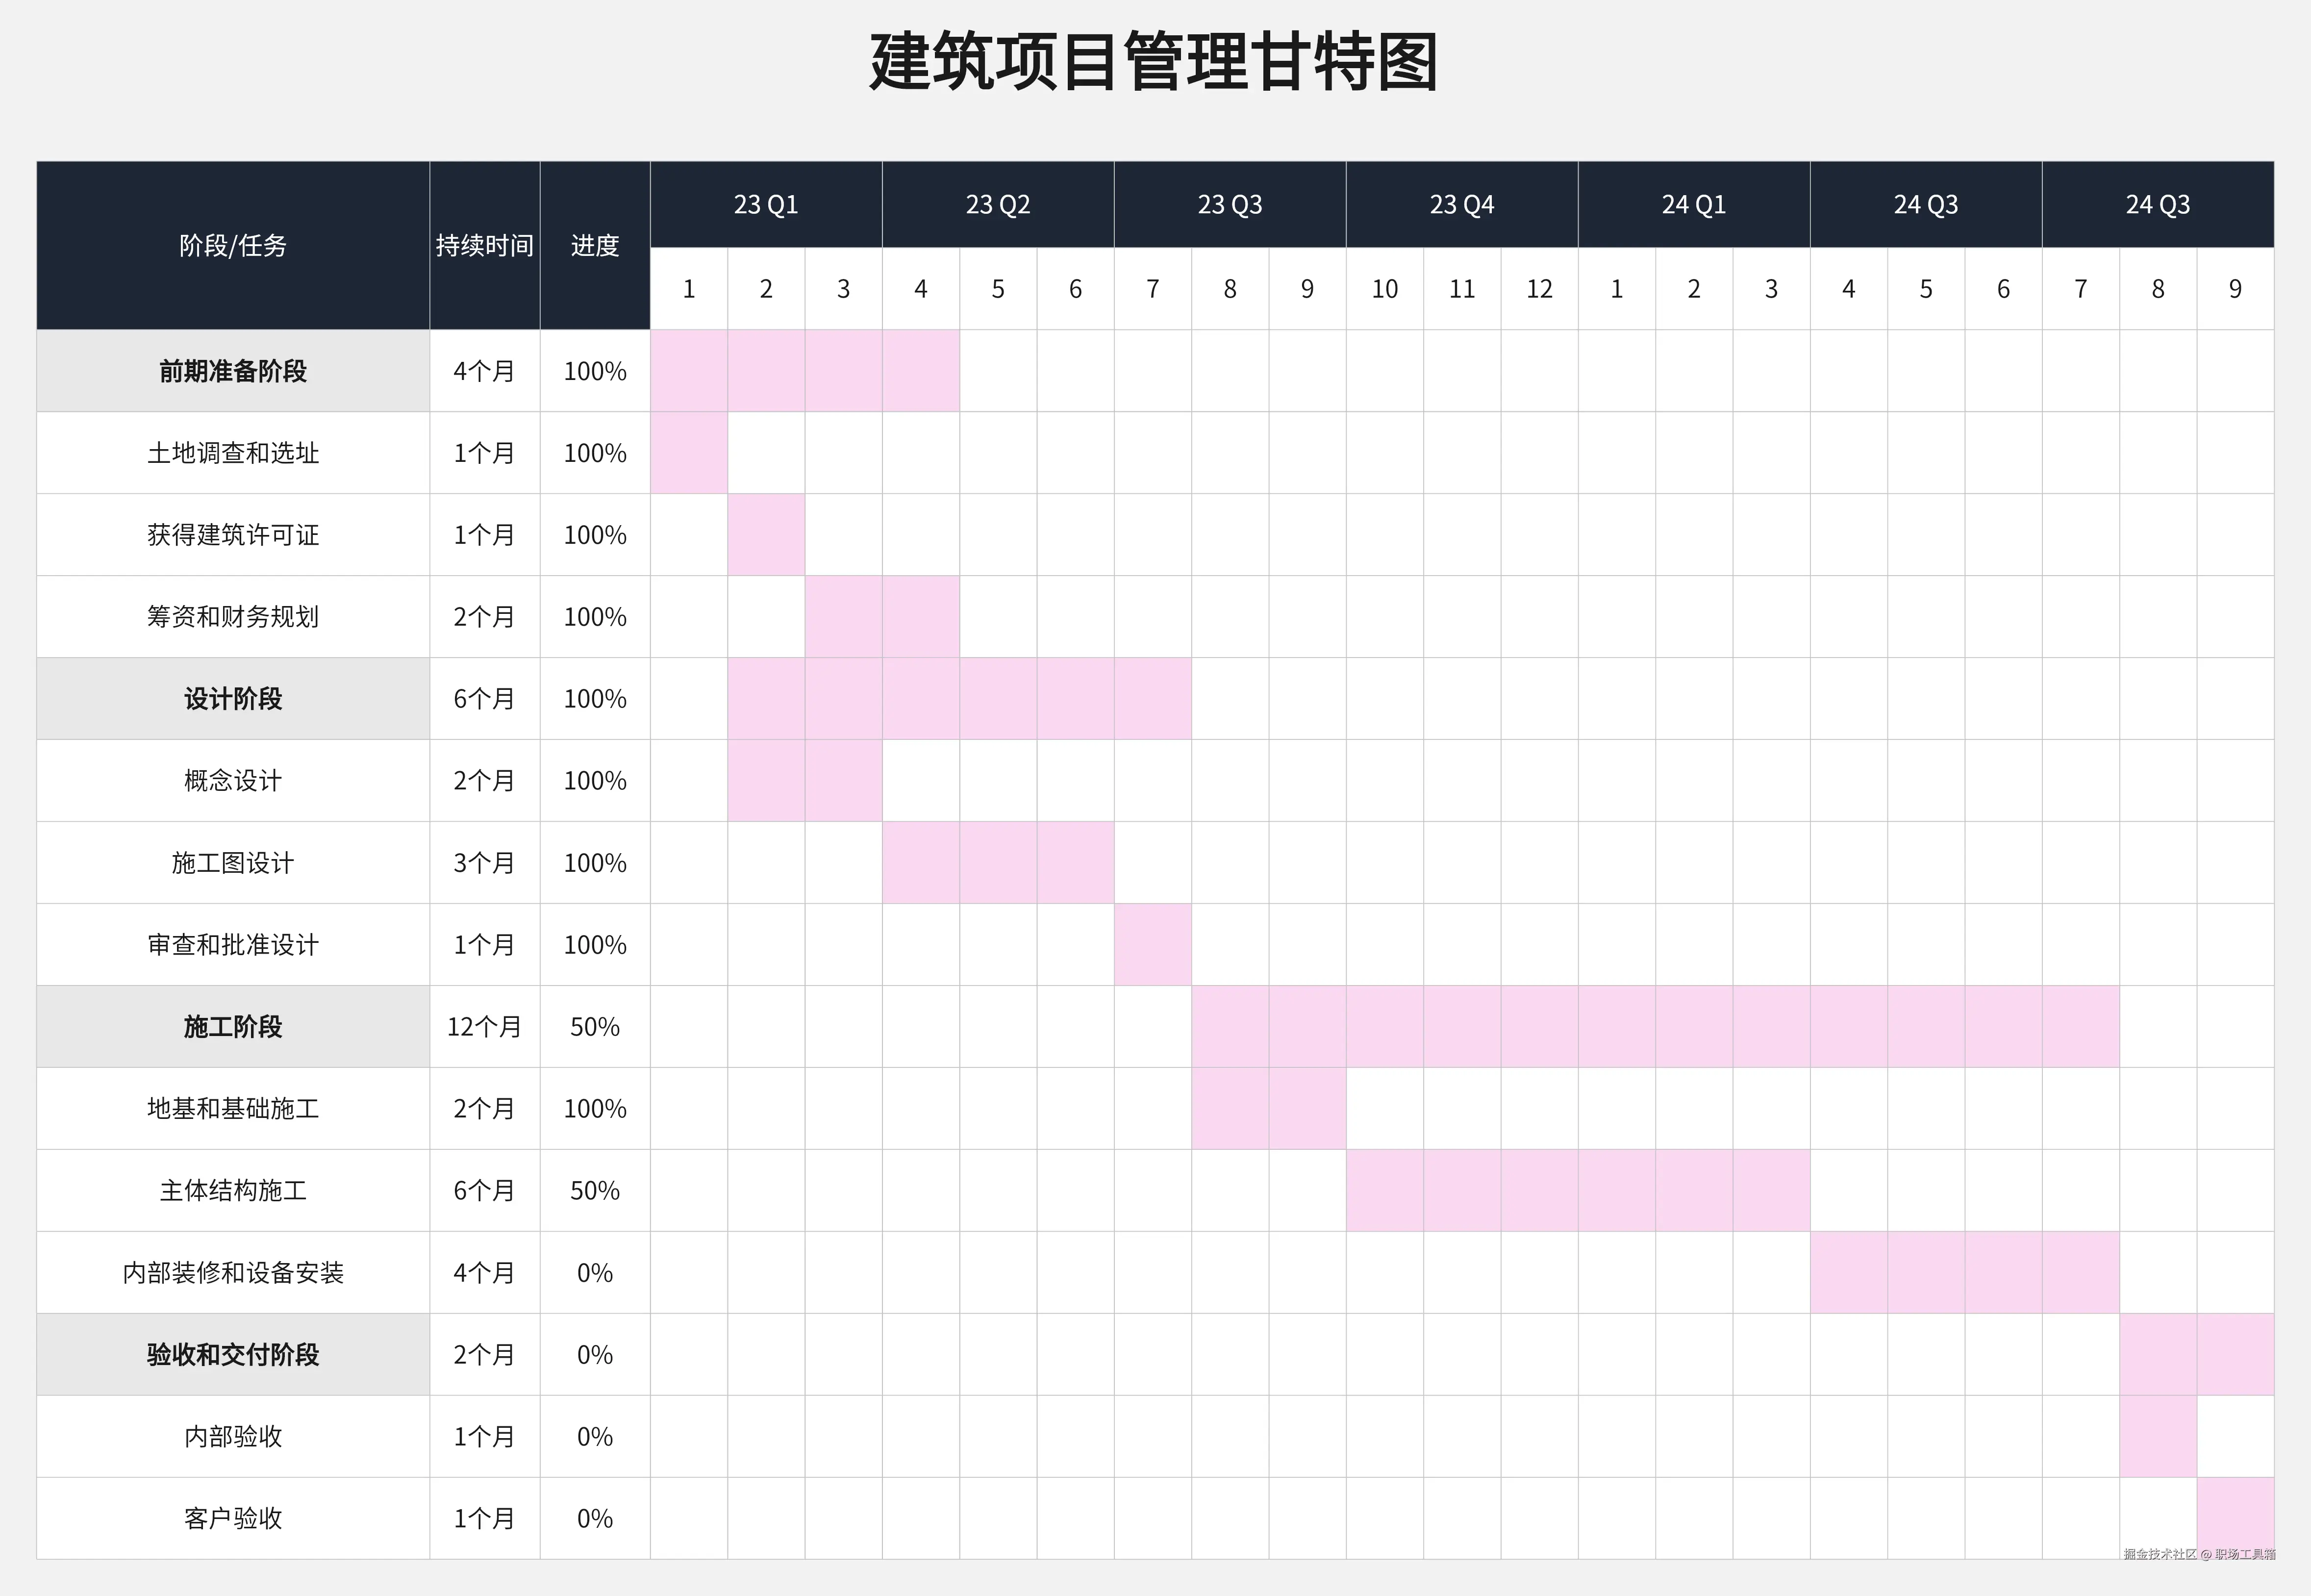The image size is (2311, 1596).
Task: Click the chart title 建筑项目管理甘特图
Action: tap(1154, 62)
